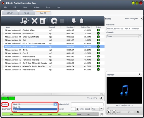
Task: Move the selected track up with the up arrow
Action: tap(82, 21)
